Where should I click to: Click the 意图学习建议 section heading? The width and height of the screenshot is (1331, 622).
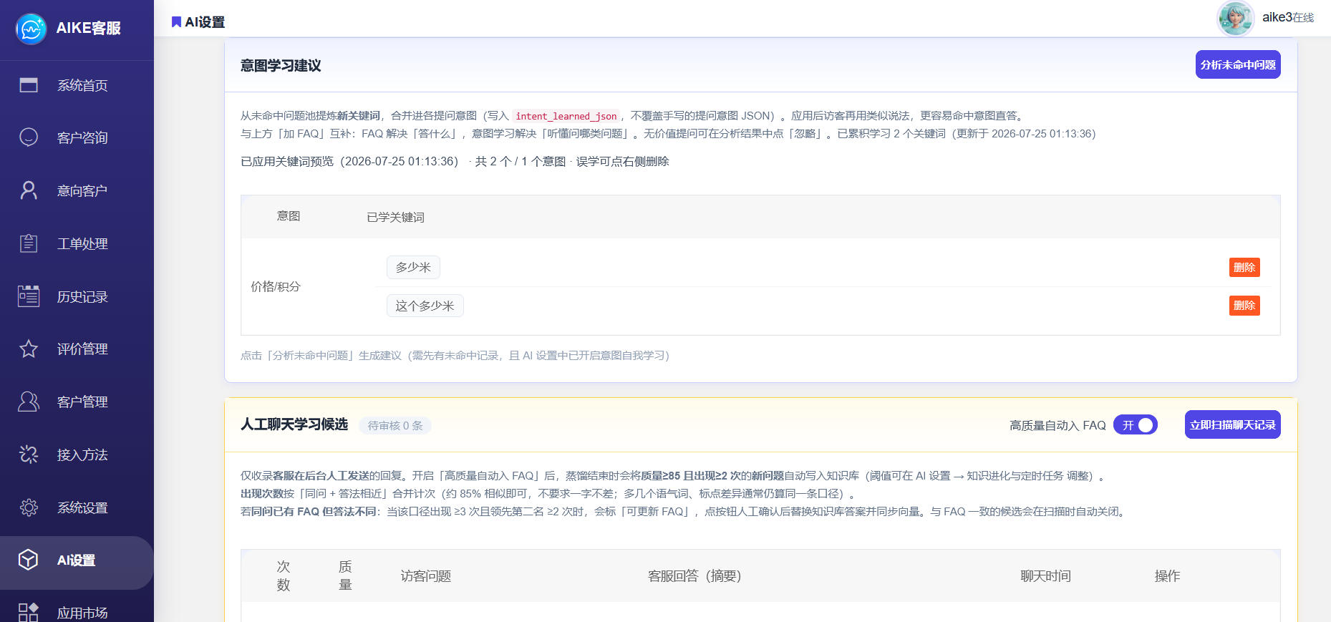tap(281, 65)
